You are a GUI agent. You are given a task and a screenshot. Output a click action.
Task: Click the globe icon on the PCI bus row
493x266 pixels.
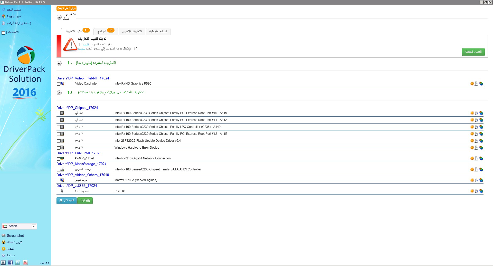point(481,191)
